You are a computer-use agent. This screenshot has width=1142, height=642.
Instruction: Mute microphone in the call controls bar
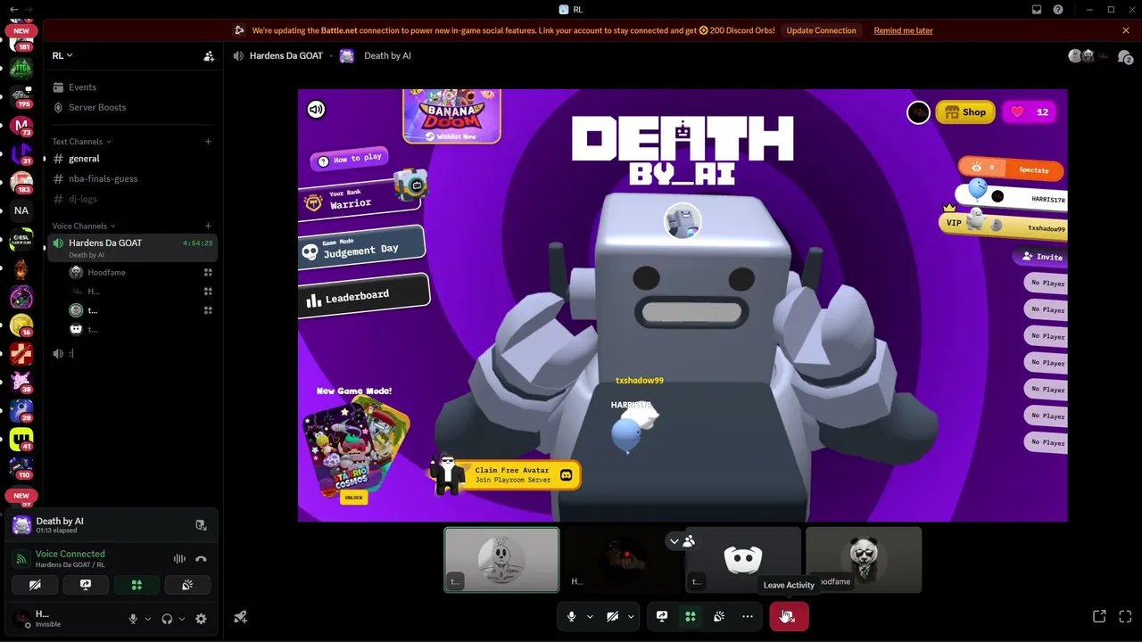tap(572, 616)
